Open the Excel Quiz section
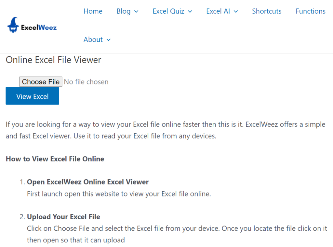The width and height of the screenshot is (333, 247). (x=168, y=11)
